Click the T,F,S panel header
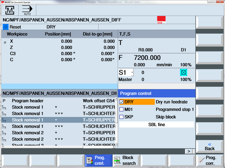 click(x=156, y=34)
